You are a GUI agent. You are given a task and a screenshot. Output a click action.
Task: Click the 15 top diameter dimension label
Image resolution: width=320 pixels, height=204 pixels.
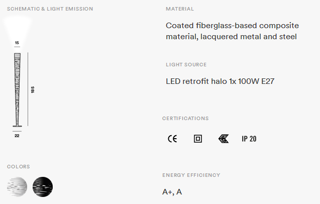point(17,43)
